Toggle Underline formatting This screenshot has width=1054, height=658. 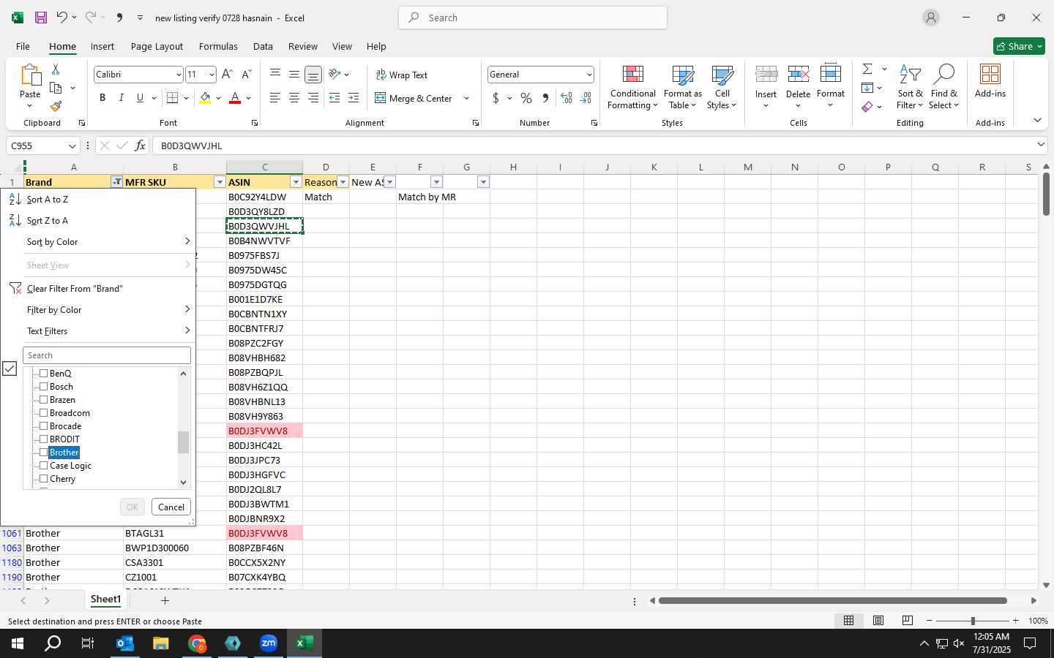(140, 98)
